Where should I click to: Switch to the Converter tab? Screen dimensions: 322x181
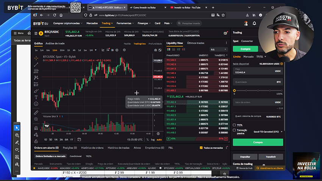tap(247, 41)
